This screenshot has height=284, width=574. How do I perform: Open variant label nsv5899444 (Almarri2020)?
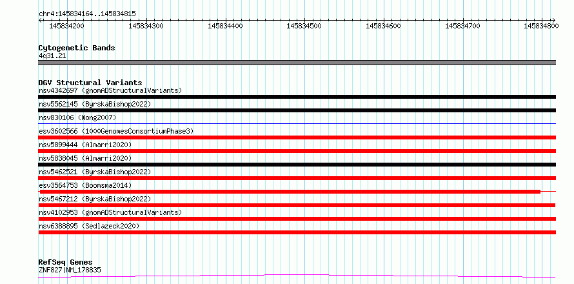tap(85, 145)
